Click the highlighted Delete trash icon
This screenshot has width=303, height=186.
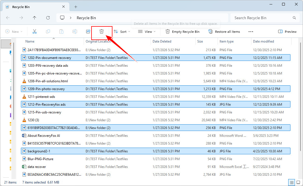(x=102, y=31)
